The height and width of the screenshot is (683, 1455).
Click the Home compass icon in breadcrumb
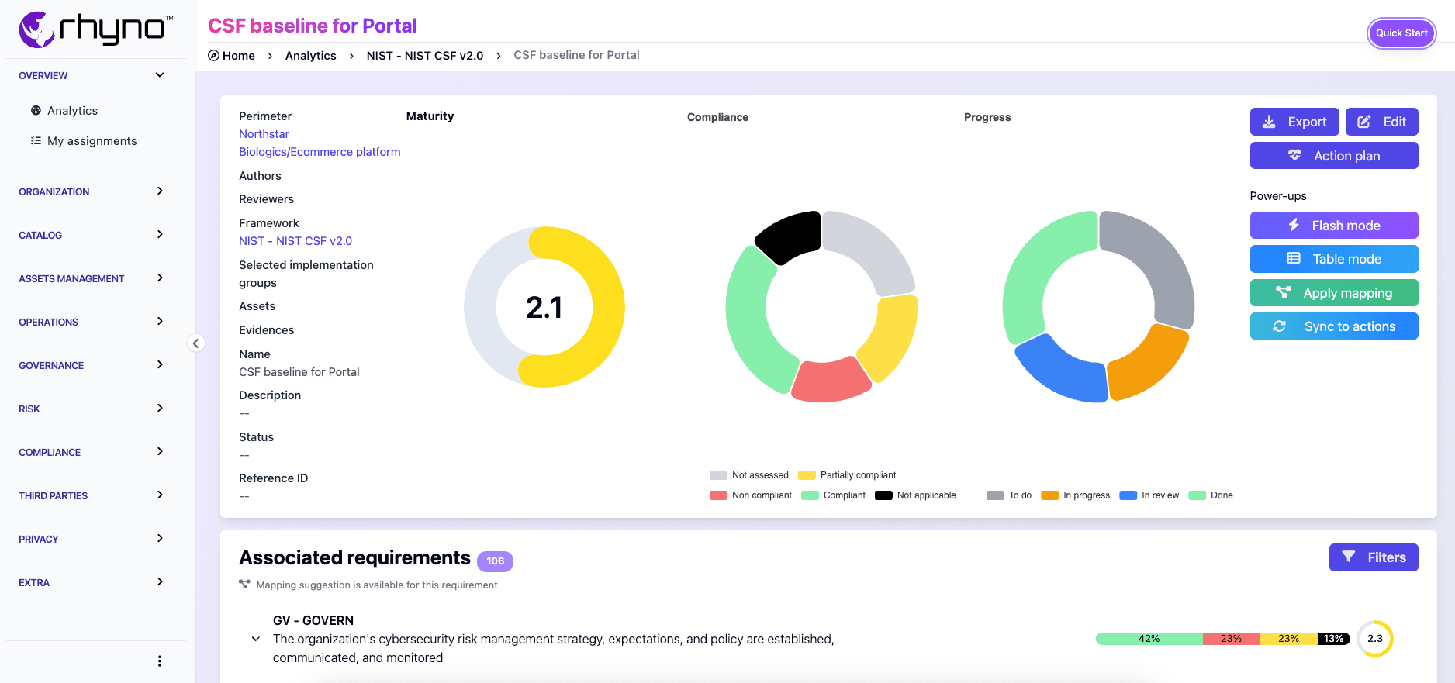(x=213, y=56)
